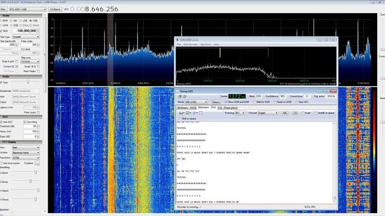The image size is (385, 216).
Task: Toggle the Swap I & Q checkbox
Action: pos(38,67)
